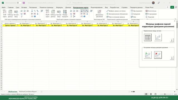Click info button in Переключение между листами section

click(172, 40)
